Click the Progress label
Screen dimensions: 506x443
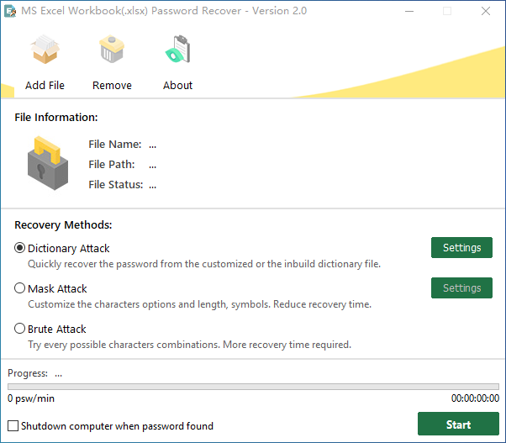tap(28, 373)
